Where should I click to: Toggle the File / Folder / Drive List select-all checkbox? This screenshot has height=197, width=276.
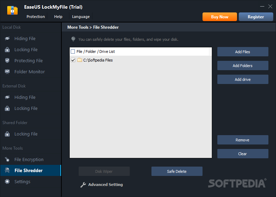[73, 51]
